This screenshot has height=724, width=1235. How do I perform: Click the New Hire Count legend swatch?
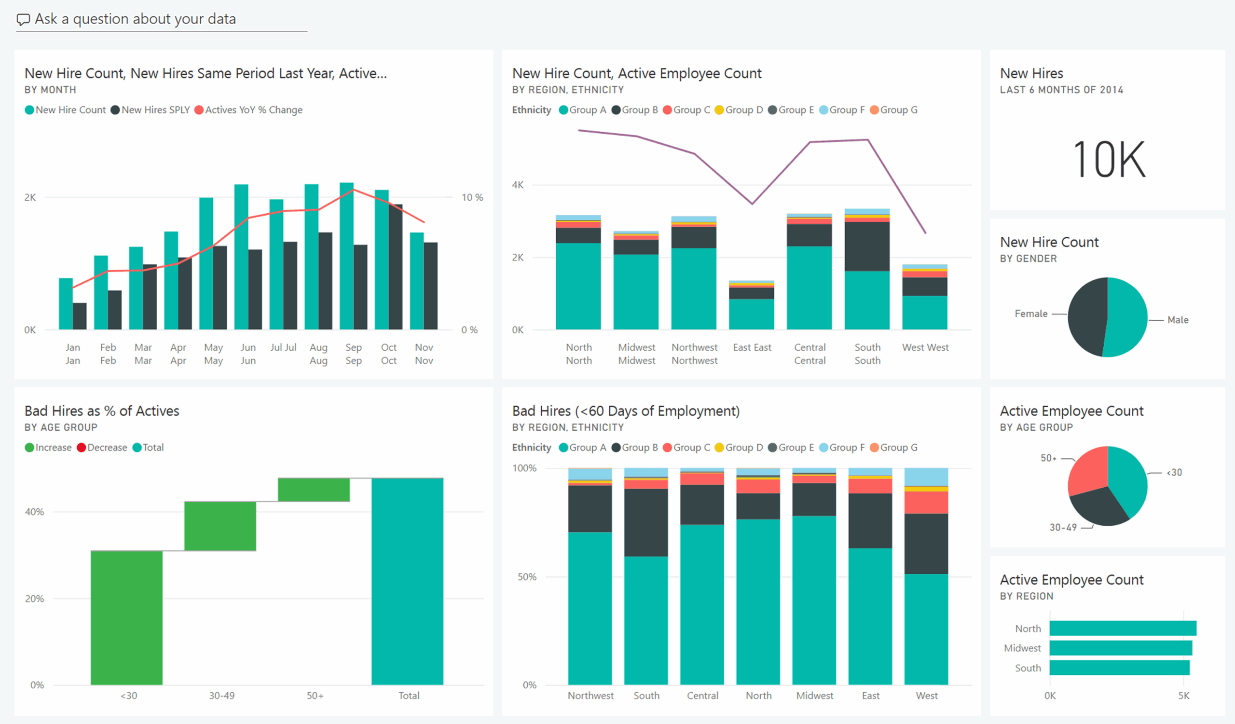coord(29,110)
